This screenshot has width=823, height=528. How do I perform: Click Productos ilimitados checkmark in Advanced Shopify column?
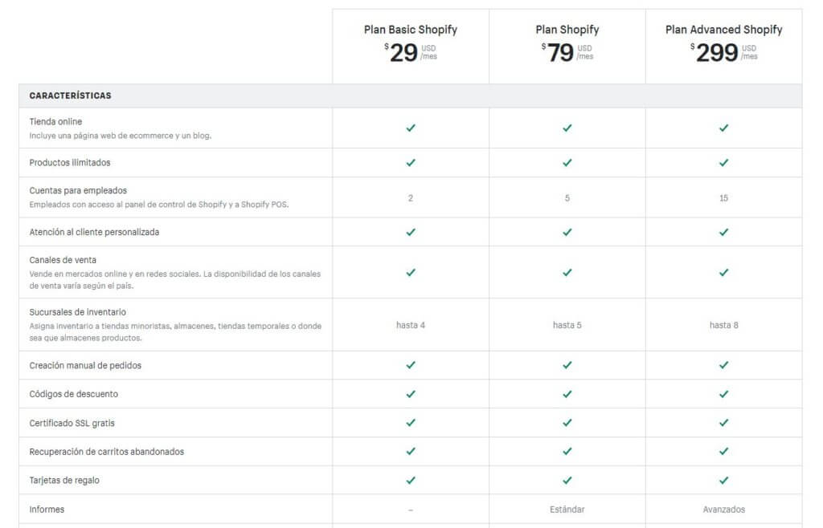pos(724,163)
